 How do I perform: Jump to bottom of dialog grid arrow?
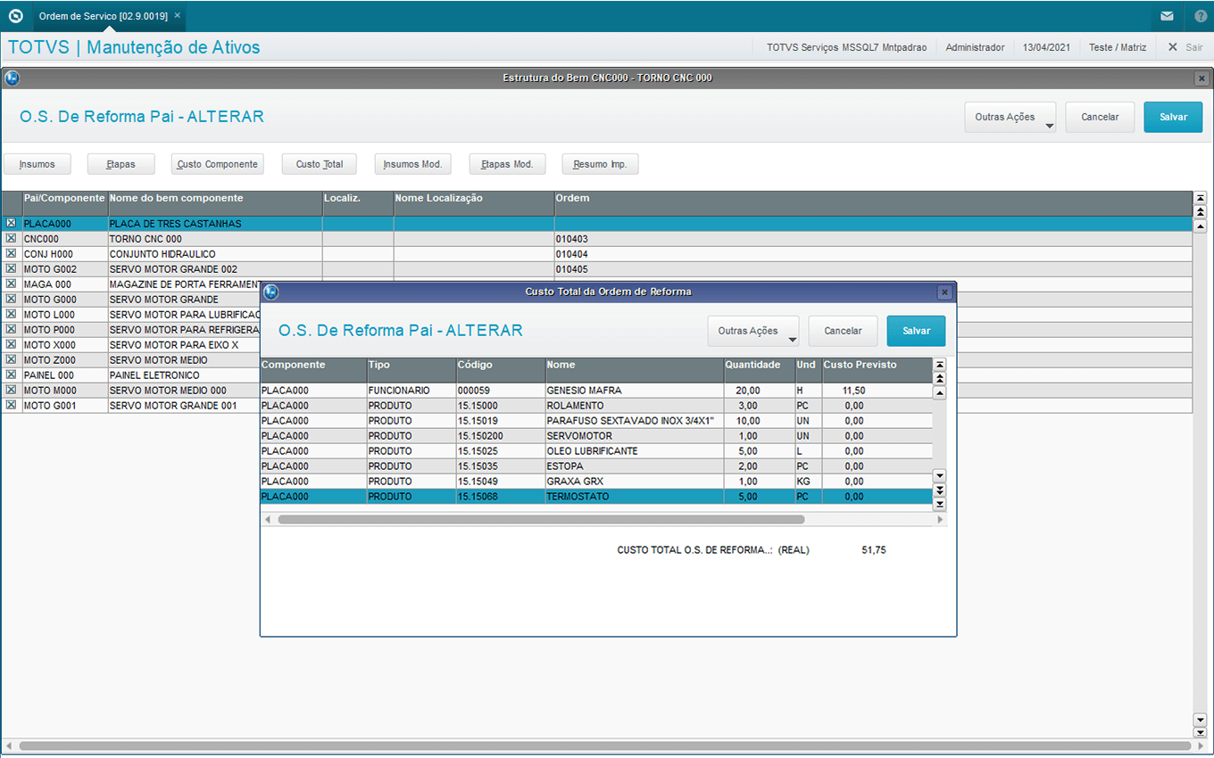click(x=938, y=505)
